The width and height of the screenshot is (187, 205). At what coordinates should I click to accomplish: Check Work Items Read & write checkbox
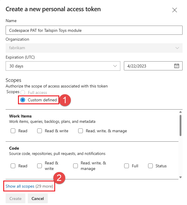[40, 131]
